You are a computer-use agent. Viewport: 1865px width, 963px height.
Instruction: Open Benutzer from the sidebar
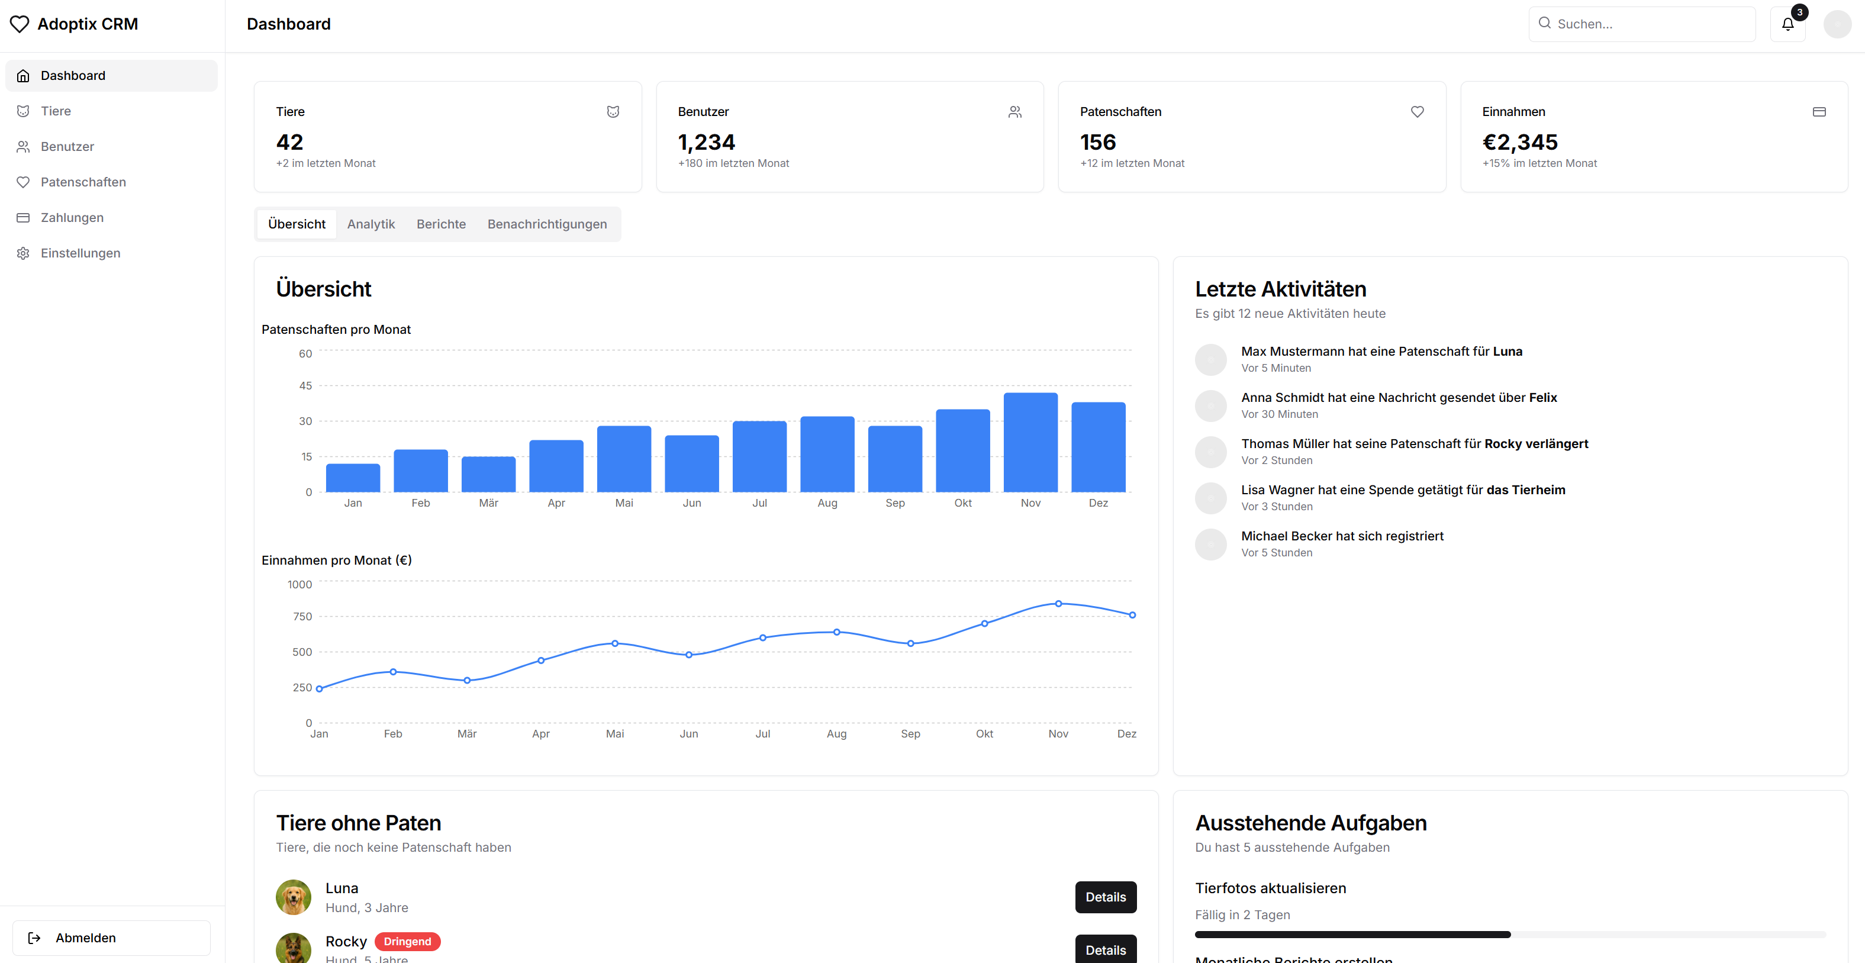coord(67,146)
